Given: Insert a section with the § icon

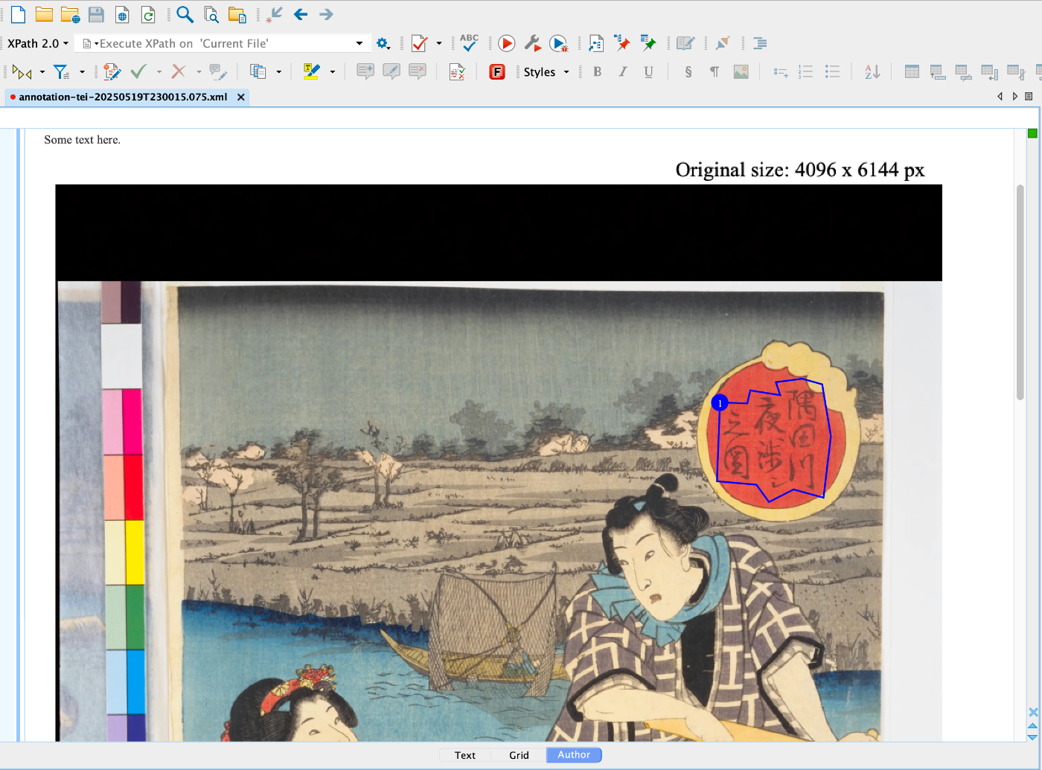Looking at the screenshot, I should pos(688,71).
